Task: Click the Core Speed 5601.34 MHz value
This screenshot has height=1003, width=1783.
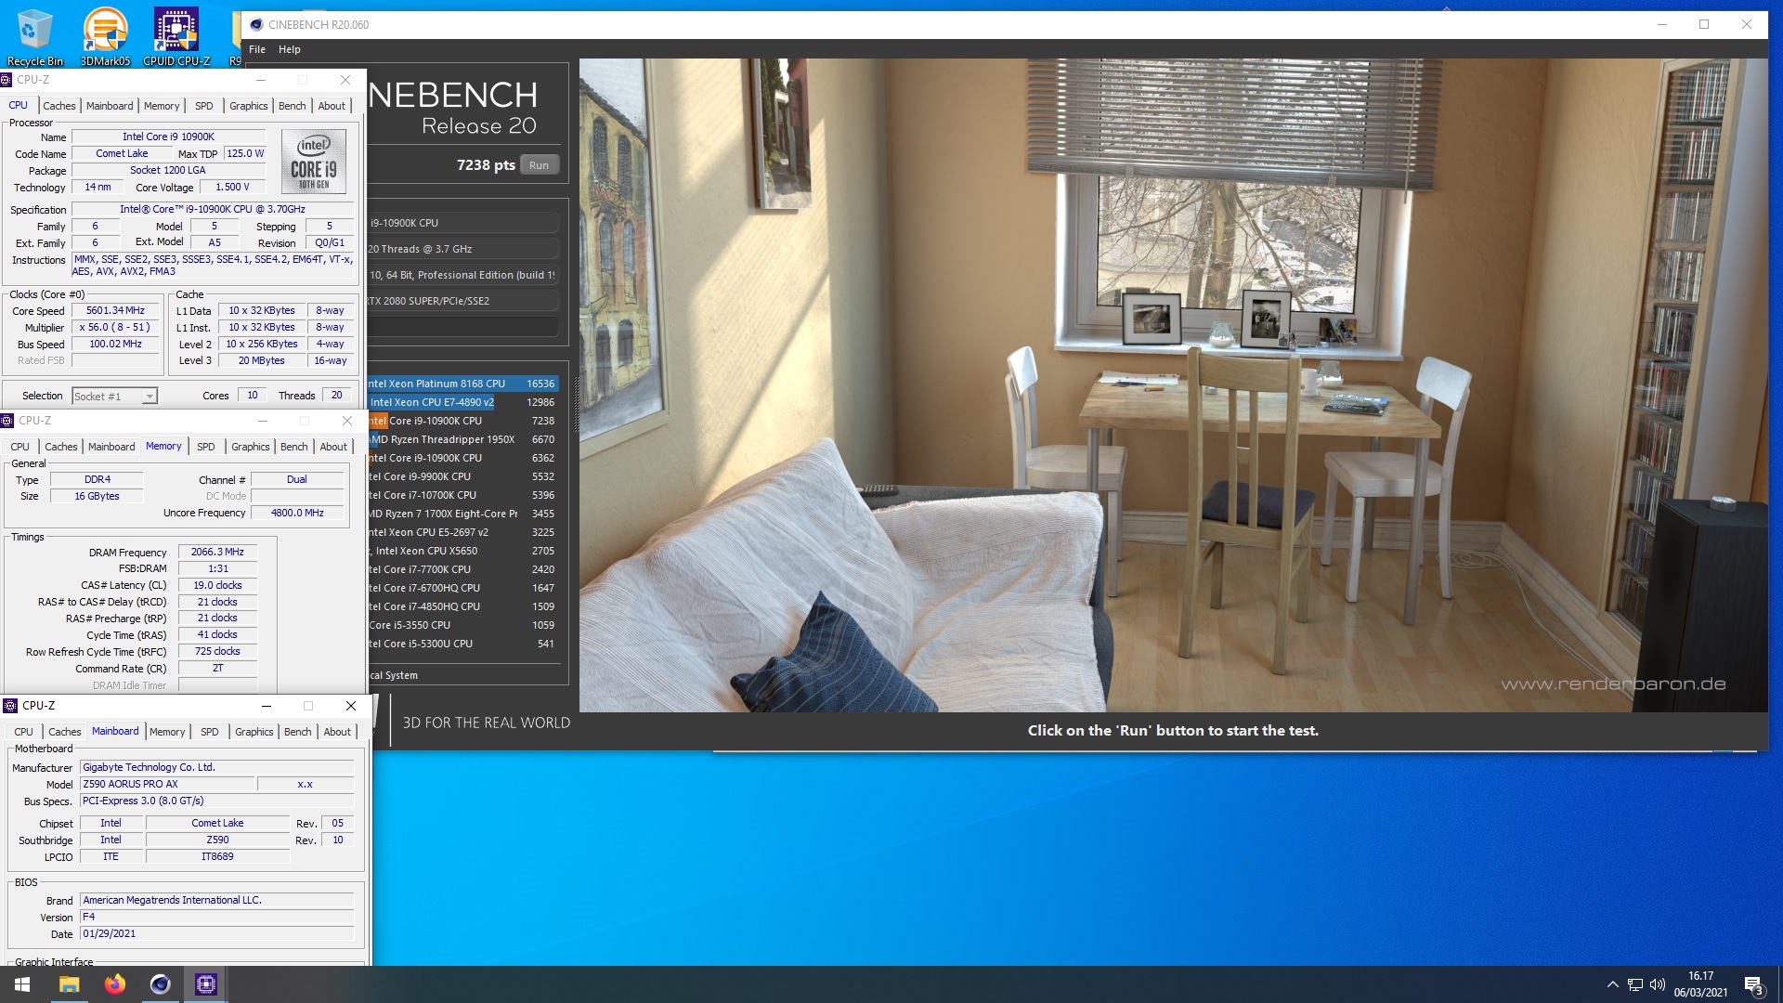Action: [115, 311]
